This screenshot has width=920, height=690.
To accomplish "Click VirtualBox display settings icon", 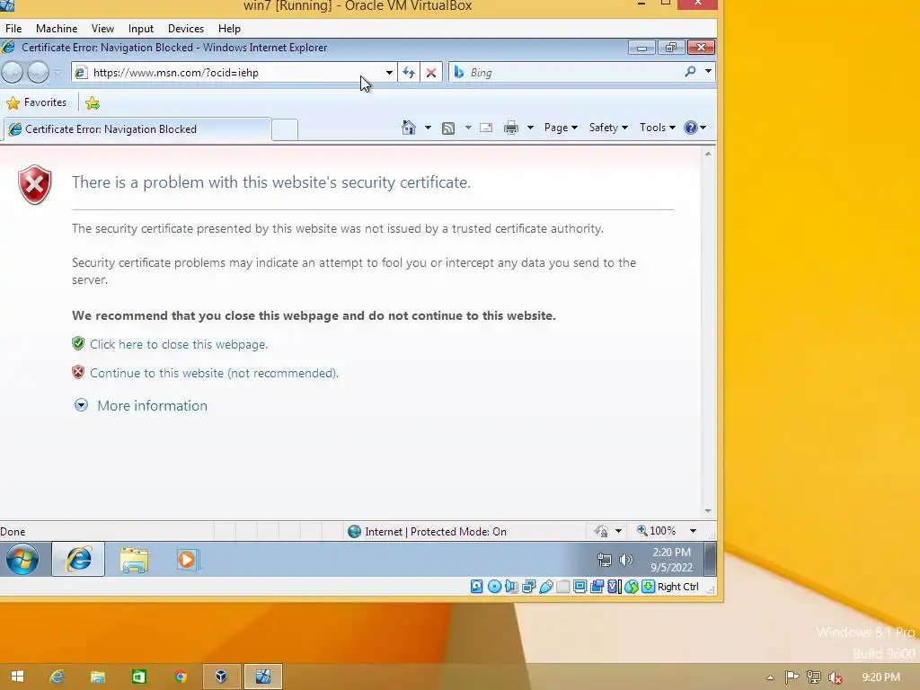I will click(579, 586).
